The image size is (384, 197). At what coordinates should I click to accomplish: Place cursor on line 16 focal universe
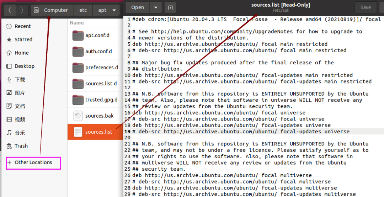219,113
